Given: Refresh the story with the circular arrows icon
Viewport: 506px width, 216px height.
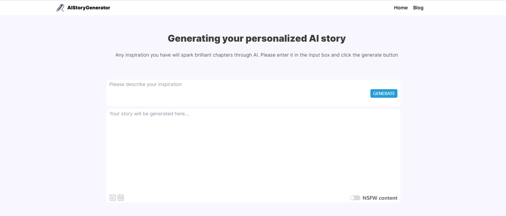Looking at the screenshot, I should [x=121, y=198].
